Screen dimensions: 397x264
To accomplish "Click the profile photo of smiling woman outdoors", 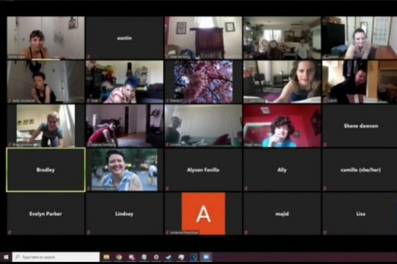I will pyautogui.click(x=124, y=169).
